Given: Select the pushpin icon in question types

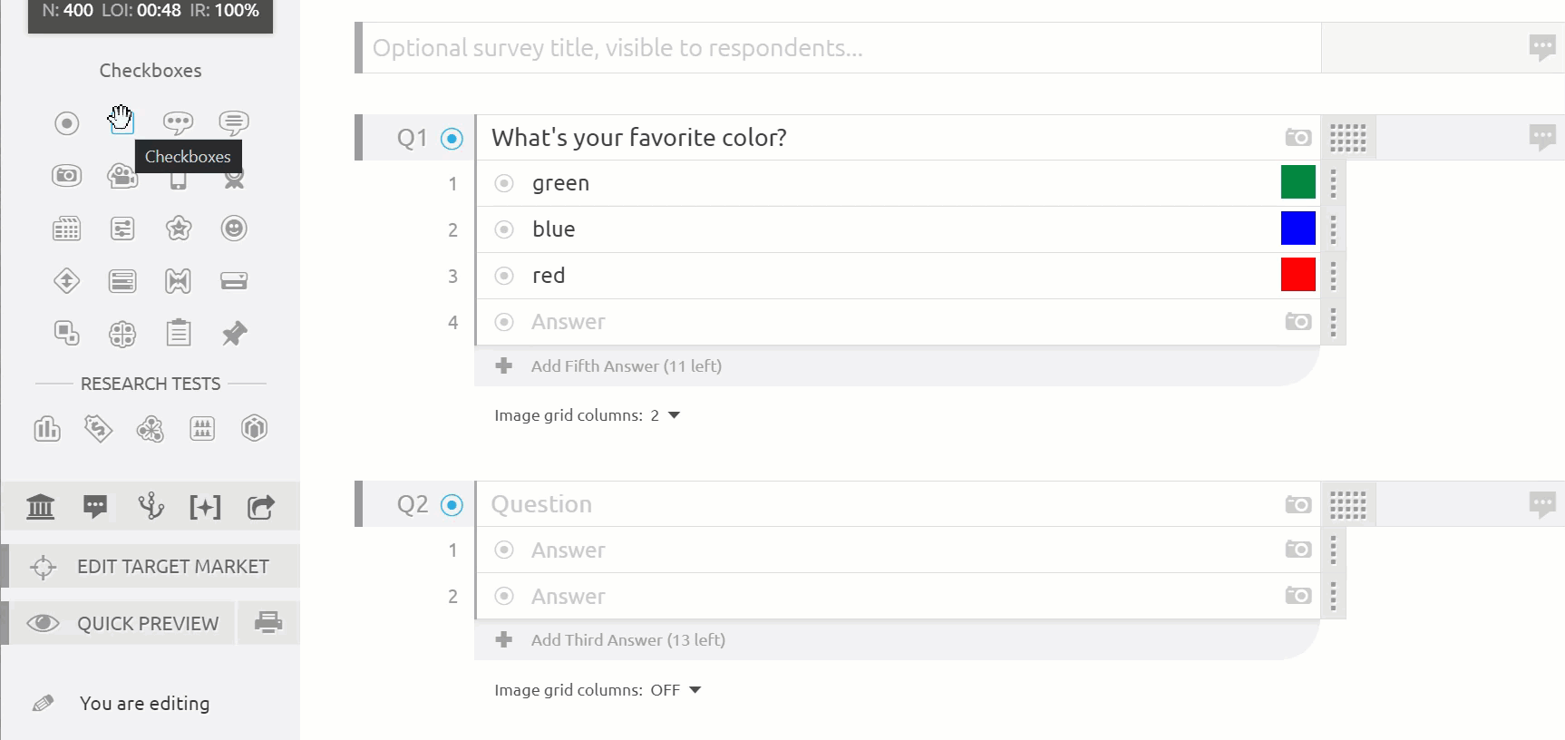Looking at the screenshot, I should pos(234,334).
